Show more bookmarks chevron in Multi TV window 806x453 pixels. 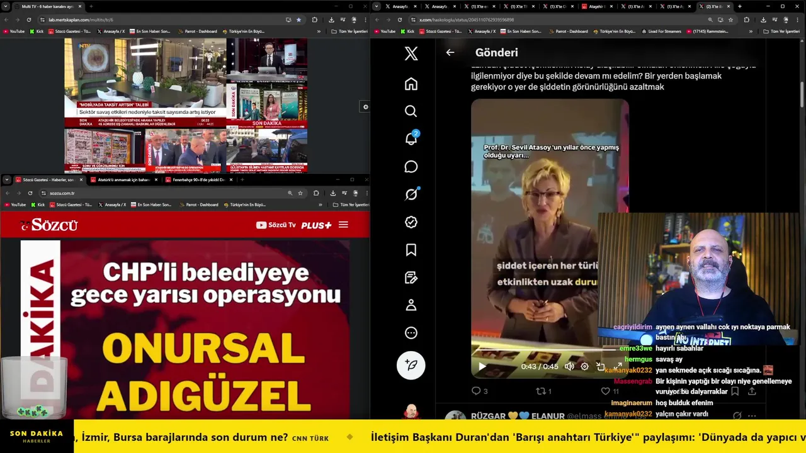319,31
